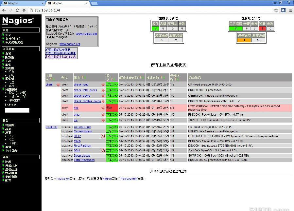Click the blue extension icon beside the star
This screenshot has width=294, height=211.
click(283, 10)
